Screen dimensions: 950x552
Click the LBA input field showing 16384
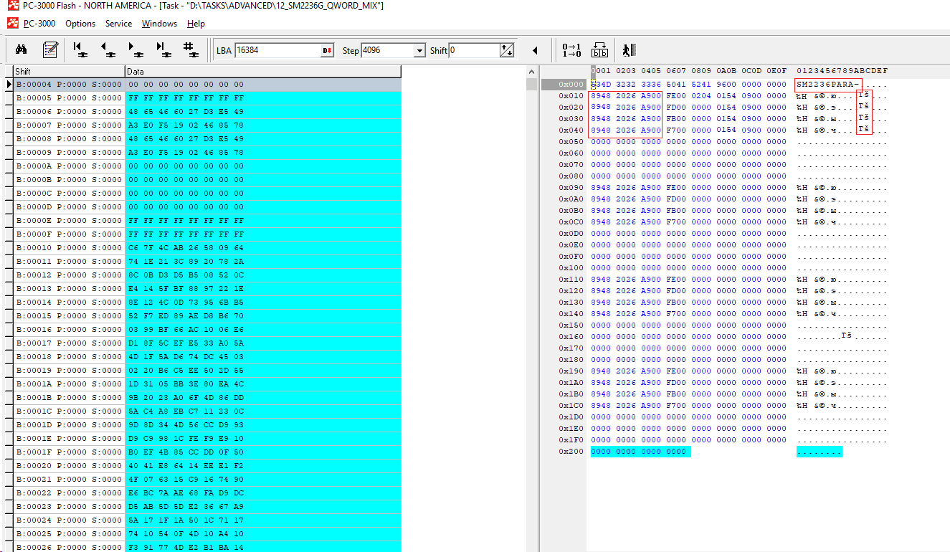(277, 51)
